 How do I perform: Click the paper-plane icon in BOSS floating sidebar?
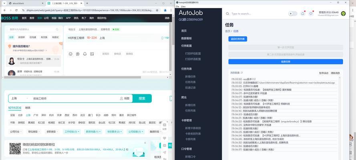click(x=165, y=152)
